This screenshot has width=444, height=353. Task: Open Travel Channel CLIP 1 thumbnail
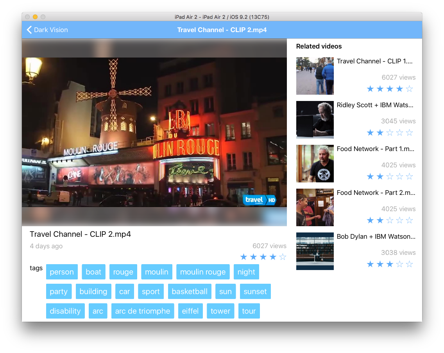[x=315, y=76]
